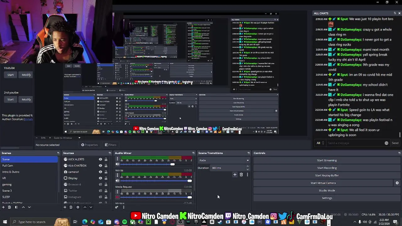402x226 pixels.
Task: Remove the scene transition with the trash icon
Action: 241,175
